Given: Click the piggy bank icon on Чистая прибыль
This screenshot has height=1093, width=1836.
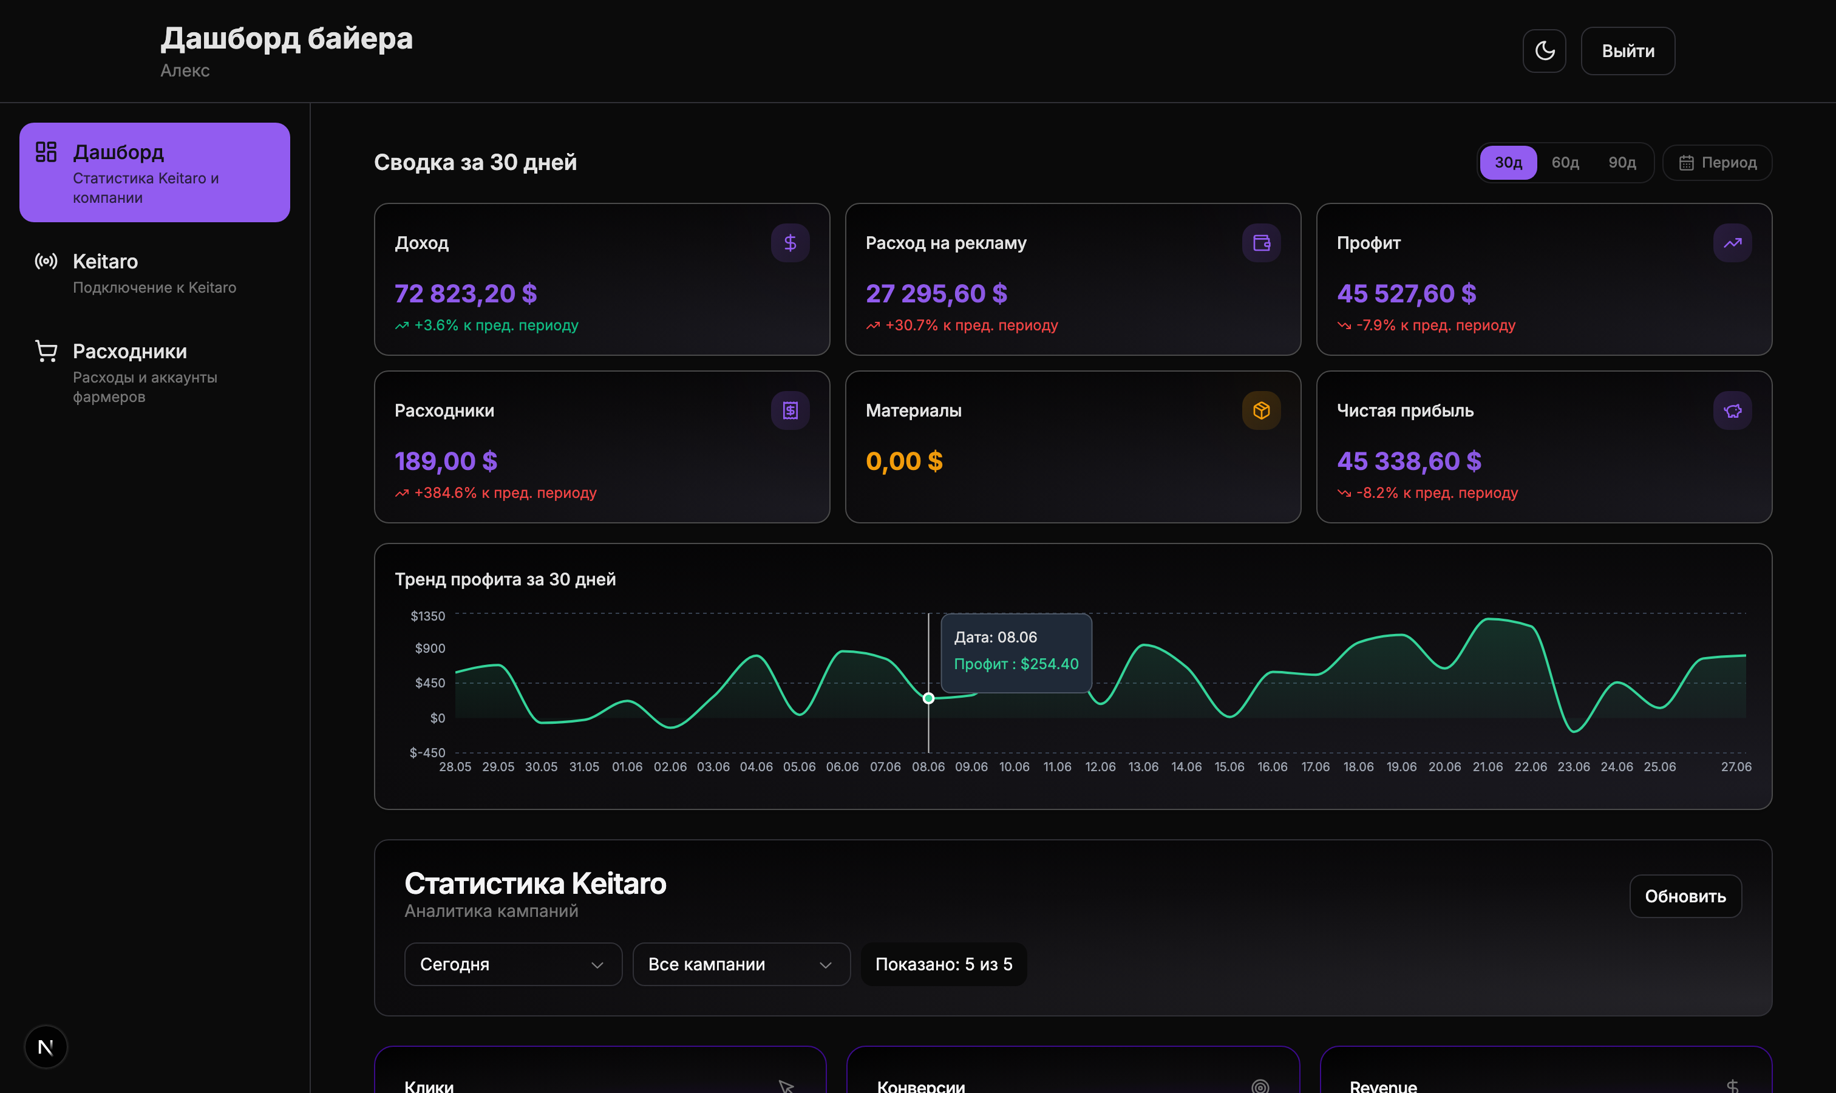Looking at the screenshot, I should pyautogui.click(x=1732, y=410).
